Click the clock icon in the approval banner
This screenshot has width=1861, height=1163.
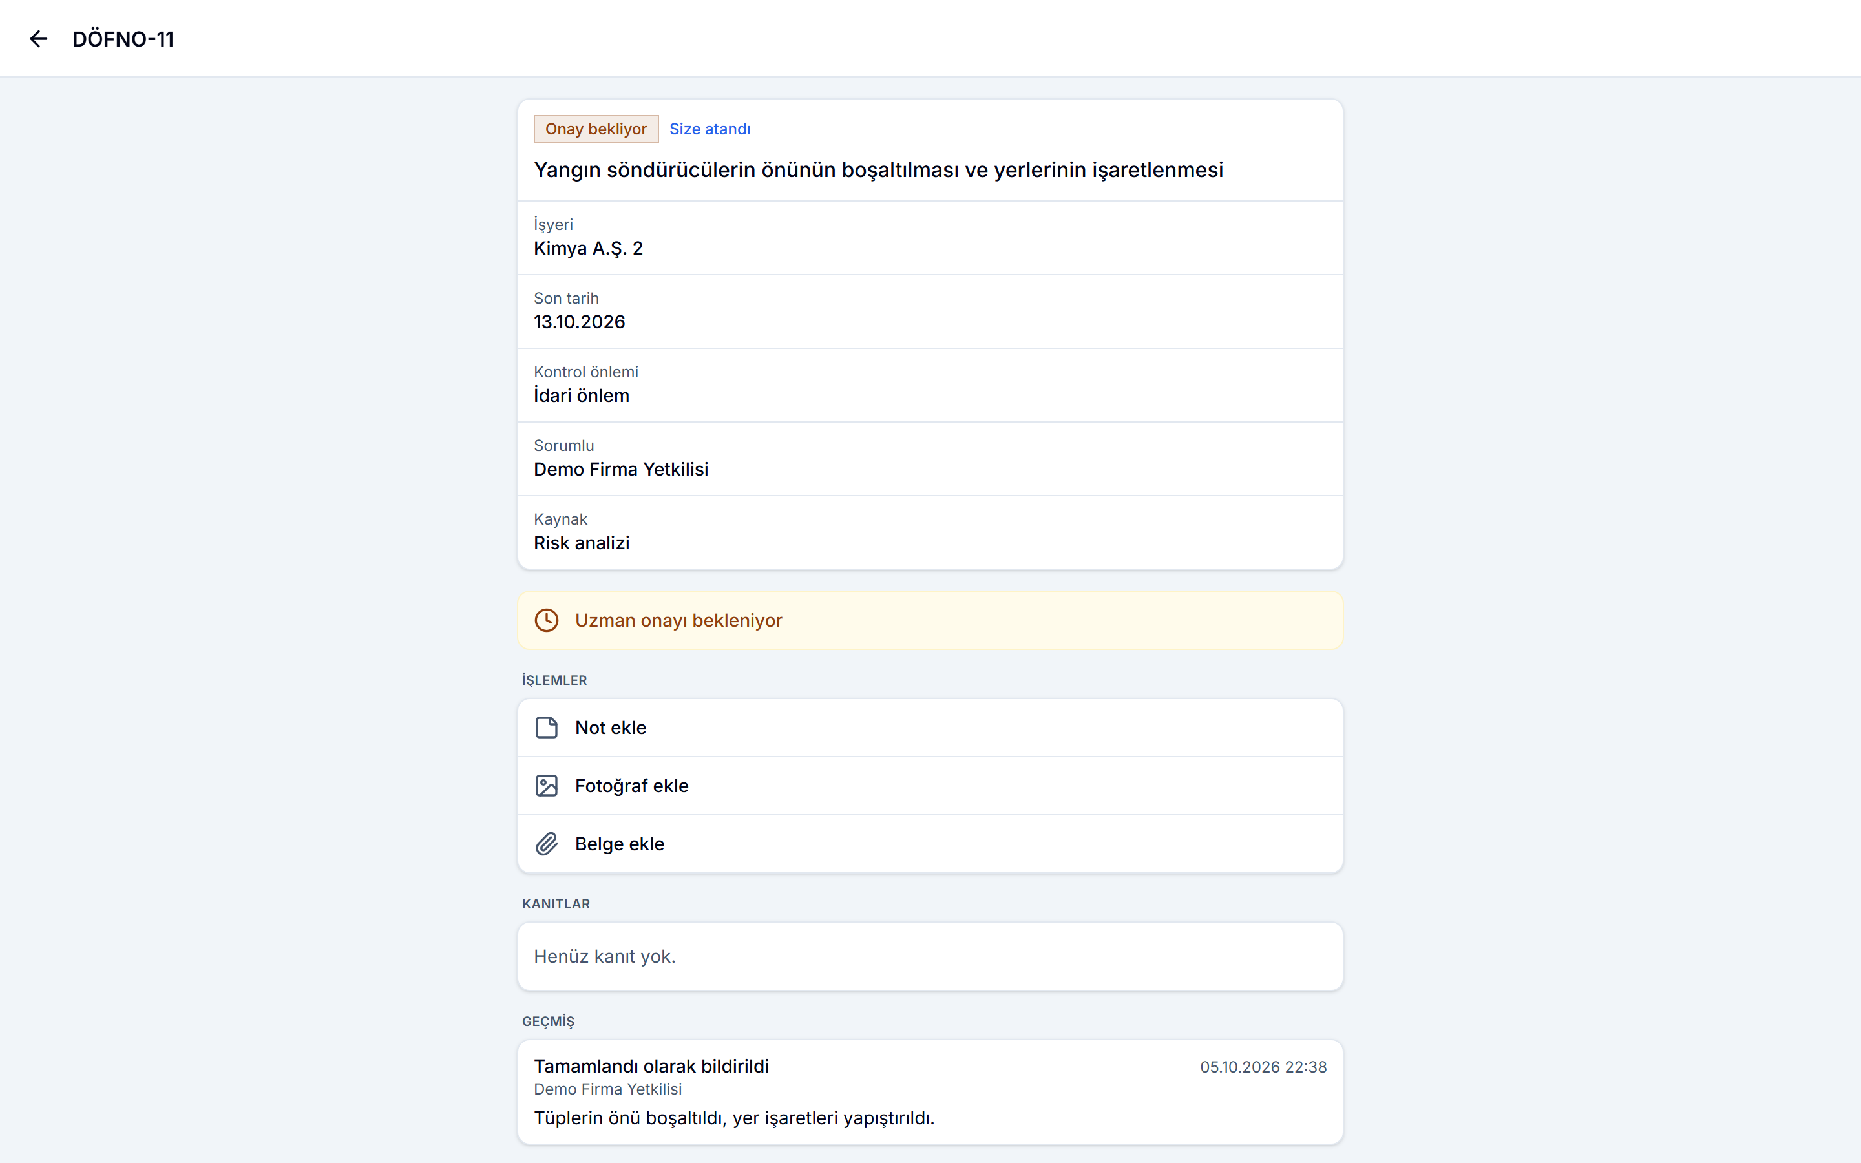[546, 620]
